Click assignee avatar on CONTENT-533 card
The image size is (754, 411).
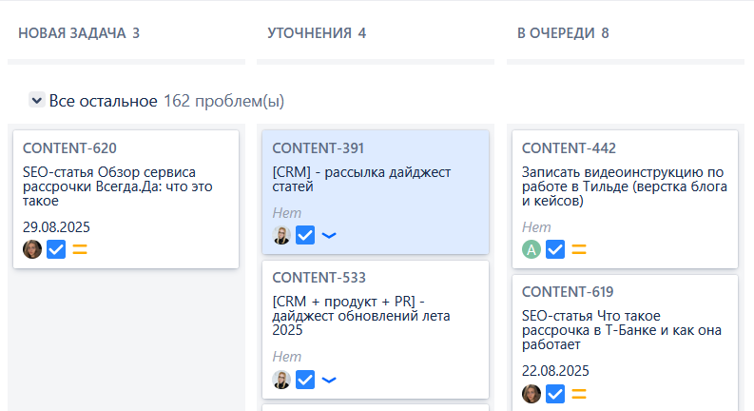coord(281,380)
